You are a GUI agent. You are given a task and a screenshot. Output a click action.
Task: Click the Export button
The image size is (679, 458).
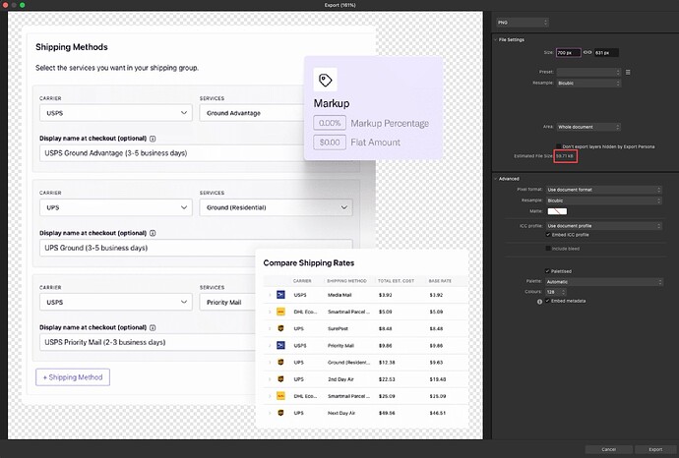[x=655, y=449]
